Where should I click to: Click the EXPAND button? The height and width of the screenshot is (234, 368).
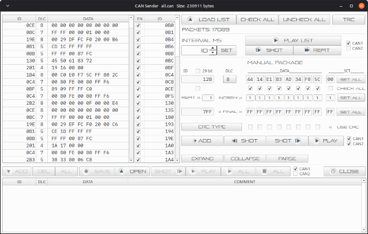(202, 159)
